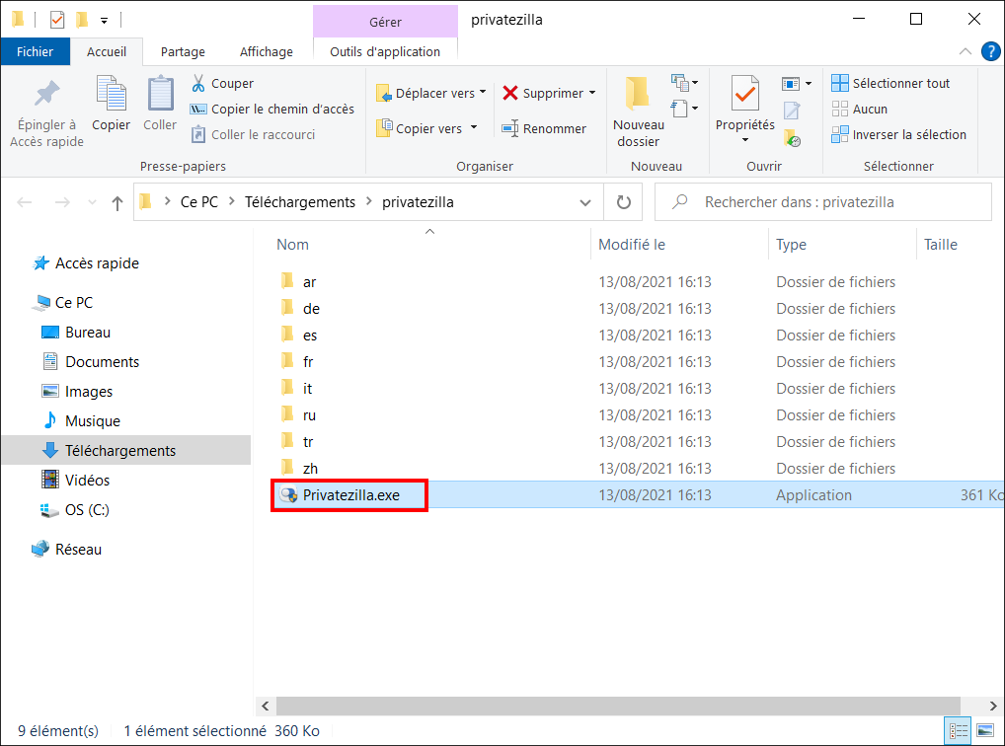Viewport: 1005px width, 746px height.
Task: Pin to Accès rapide
Action: click(46, 112)
